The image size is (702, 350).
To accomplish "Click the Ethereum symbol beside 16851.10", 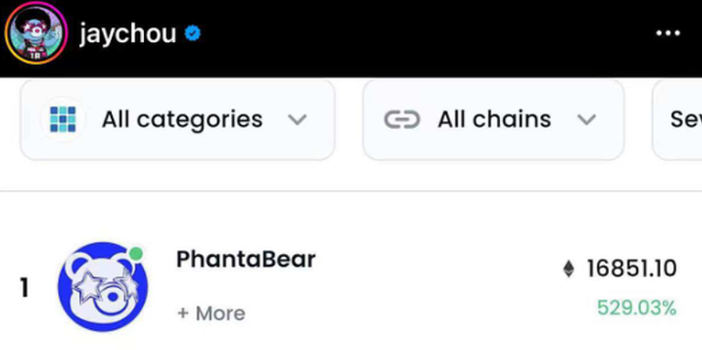I will tap(569, 270).
